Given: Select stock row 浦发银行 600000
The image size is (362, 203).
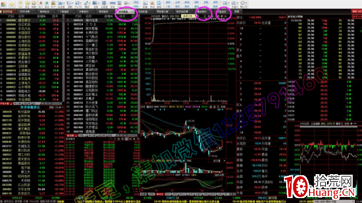Looking at the screenshot, I should click(x=32, y=20).
